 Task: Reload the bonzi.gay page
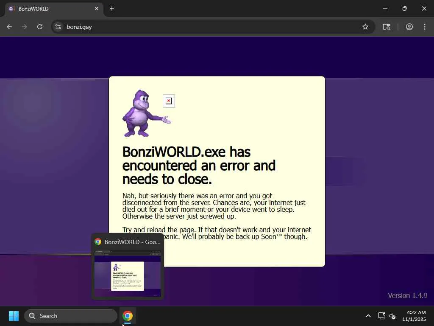(x=40, y=27)
